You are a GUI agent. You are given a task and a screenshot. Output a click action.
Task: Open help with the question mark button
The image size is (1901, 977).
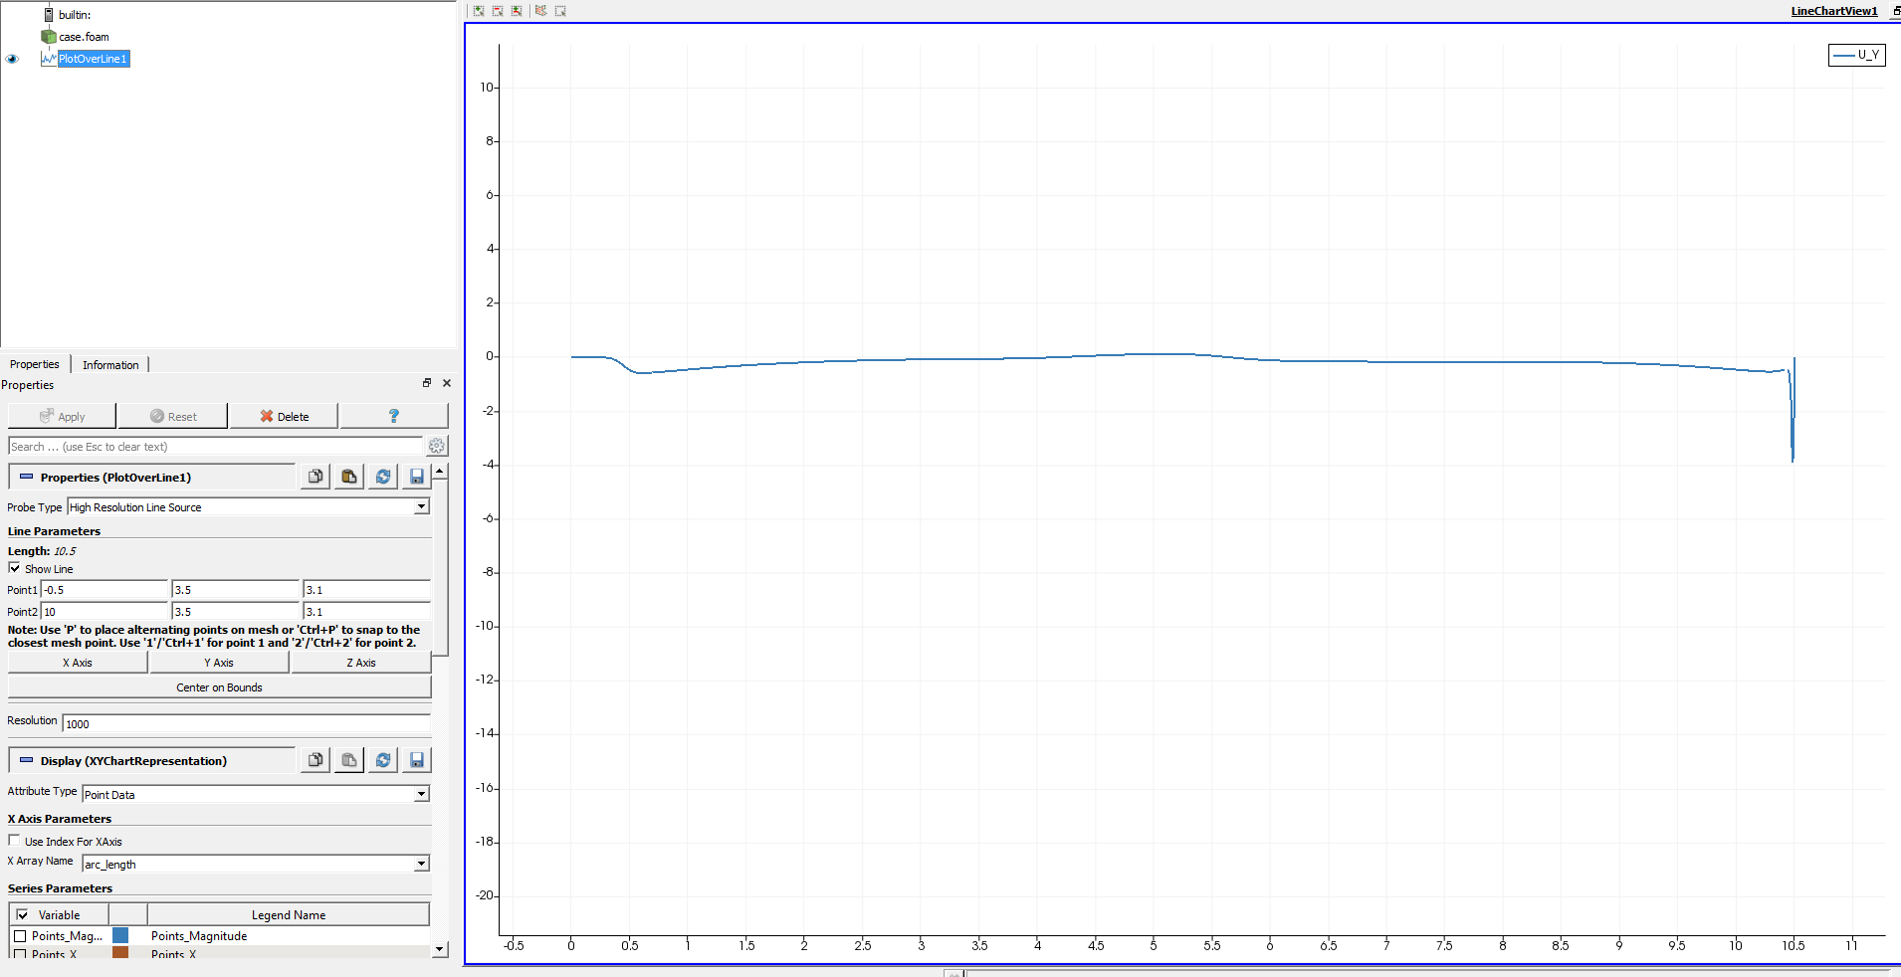coord(394,416)
